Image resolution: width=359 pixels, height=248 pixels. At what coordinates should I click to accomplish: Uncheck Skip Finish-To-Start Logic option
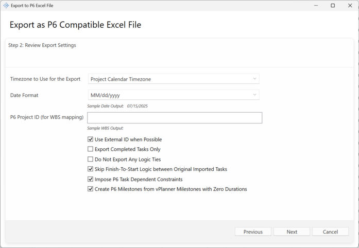pos(91,169)
